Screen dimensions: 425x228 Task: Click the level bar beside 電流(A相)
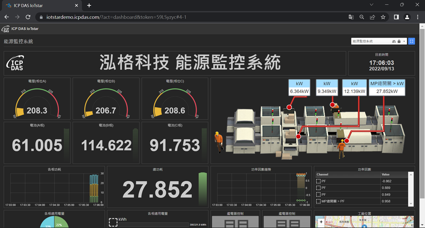click(66, 145)
